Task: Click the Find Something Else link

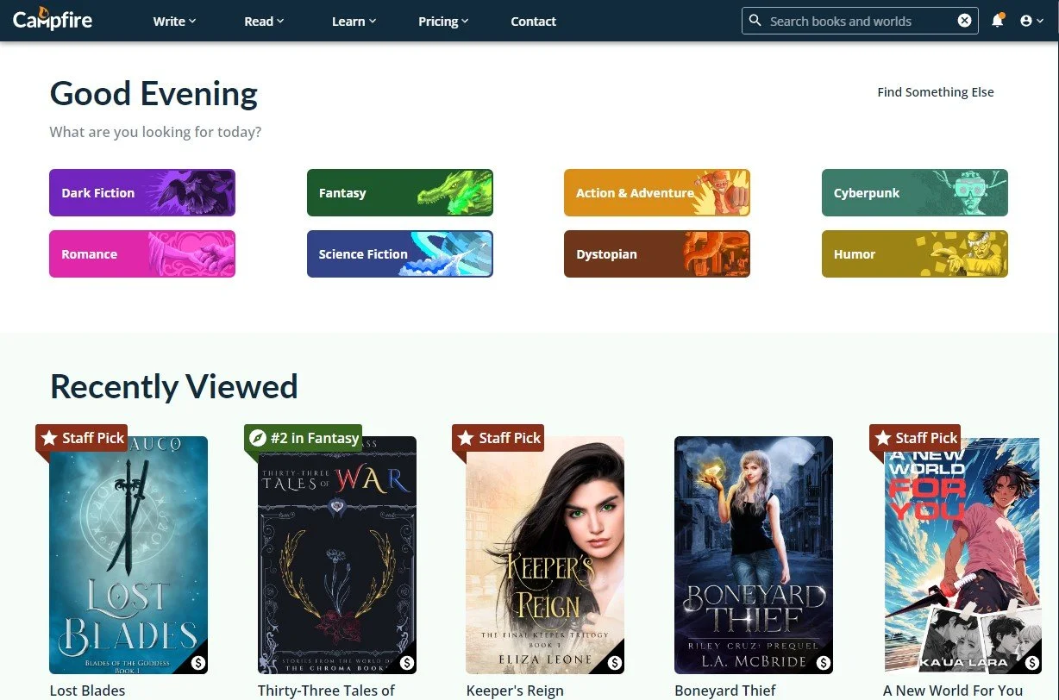Action: (x=936, y=92)
